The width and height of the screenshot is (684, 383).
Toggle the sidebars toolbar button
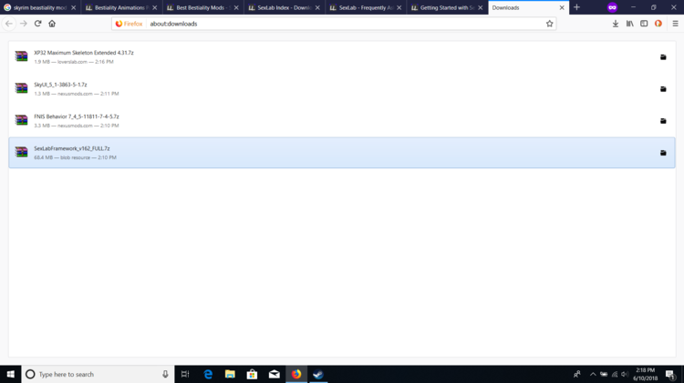pos(644,24)
